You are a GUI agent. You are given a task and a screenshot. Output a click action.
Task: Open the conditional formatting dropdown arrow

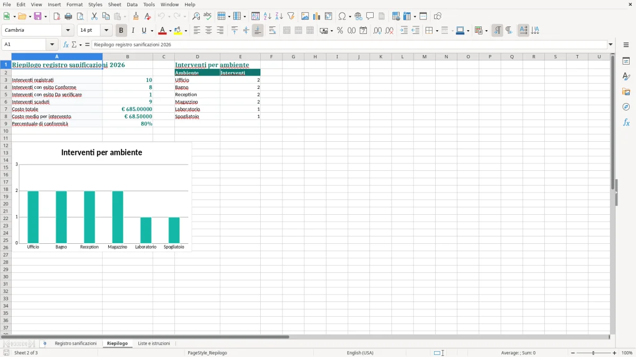(486, 31)
